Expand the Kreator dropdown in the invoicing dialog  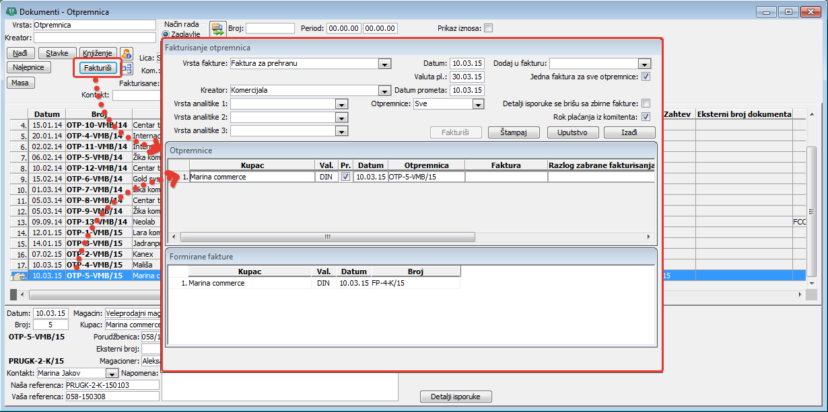384,90
